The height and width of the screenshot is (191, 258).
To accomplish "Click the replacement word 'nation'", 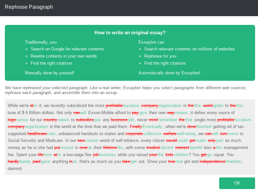I will tap(63, 120).
